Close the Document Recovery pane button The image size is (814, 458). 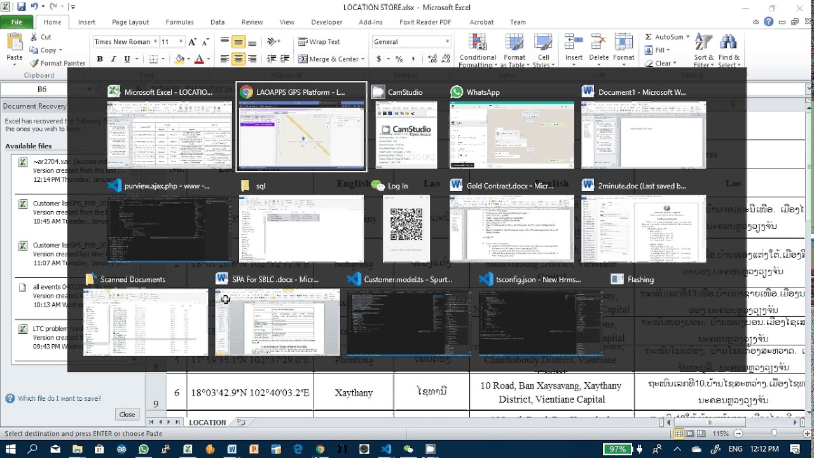127,414
